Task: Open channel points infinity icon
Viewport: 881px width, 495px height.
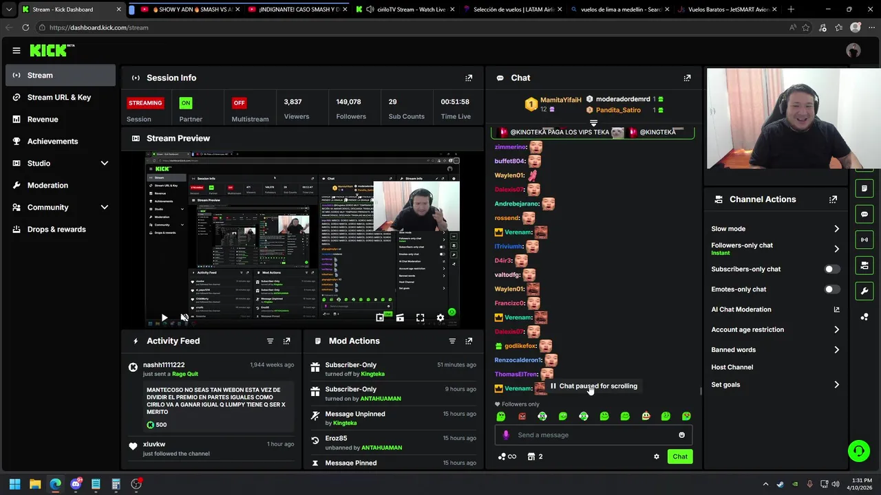Action: tap(507, 456)
